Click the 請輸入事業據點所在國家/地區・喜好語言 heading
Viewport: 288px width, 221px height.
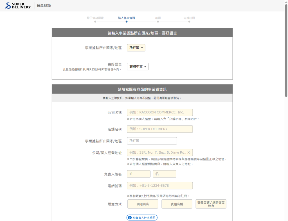(x=142, y=33)
